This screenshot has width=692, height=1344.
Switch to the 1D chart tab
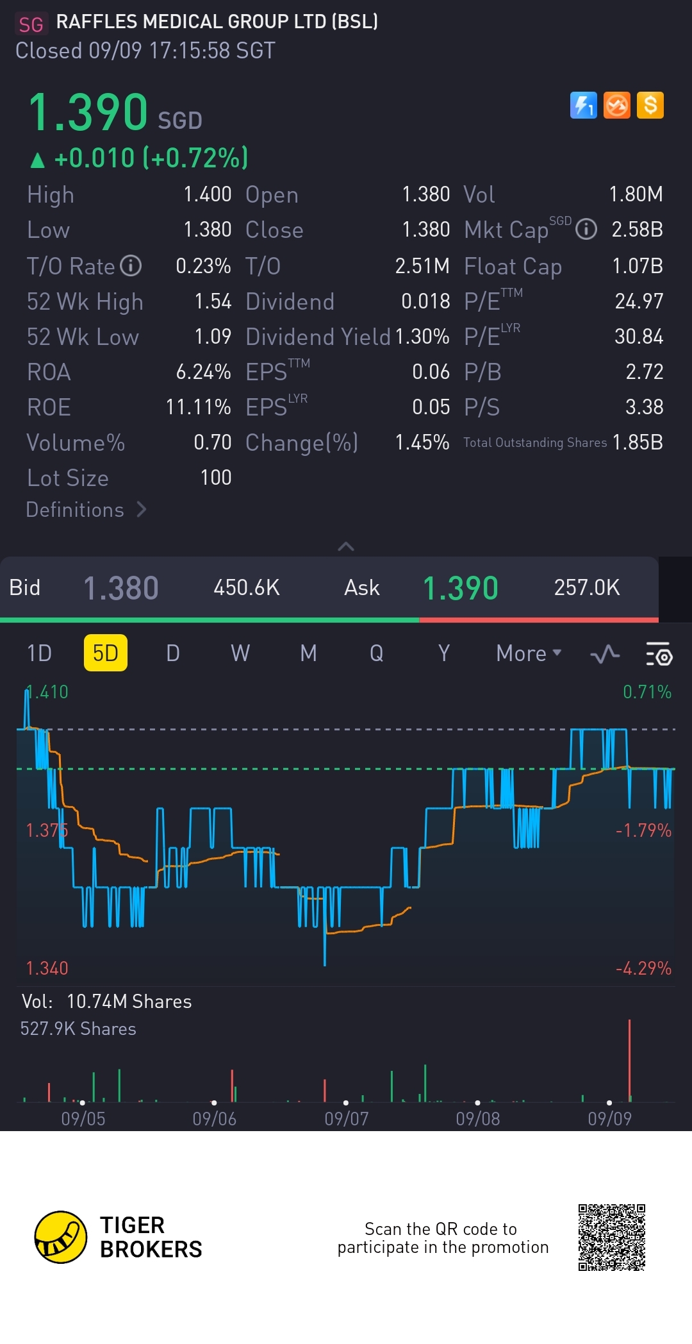pos(39,653)
